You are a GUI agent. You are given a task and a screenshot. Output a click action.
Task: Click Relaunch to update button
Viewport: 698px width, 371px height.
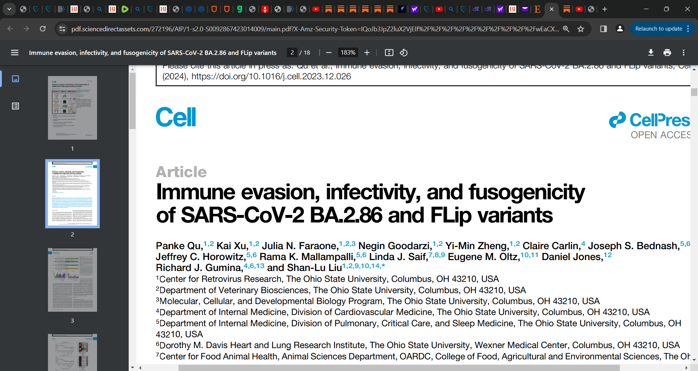[658, 29]
